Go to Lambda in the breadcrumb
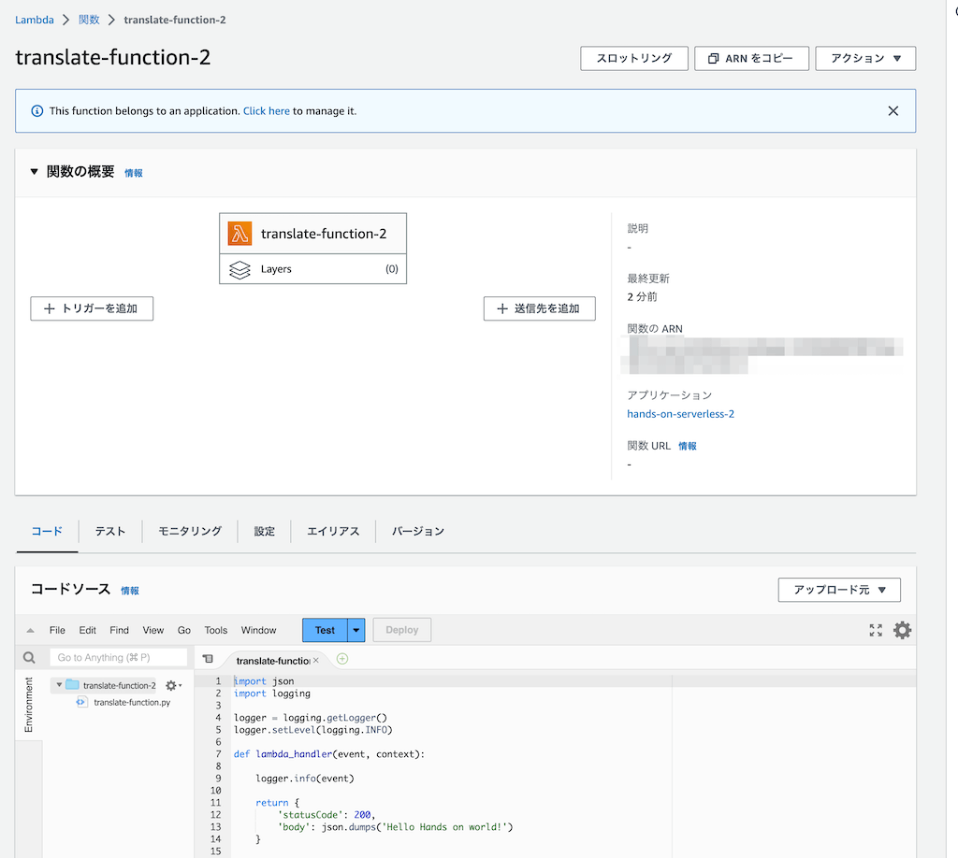This screenshot has width=958, height=858. pos(35,20)
